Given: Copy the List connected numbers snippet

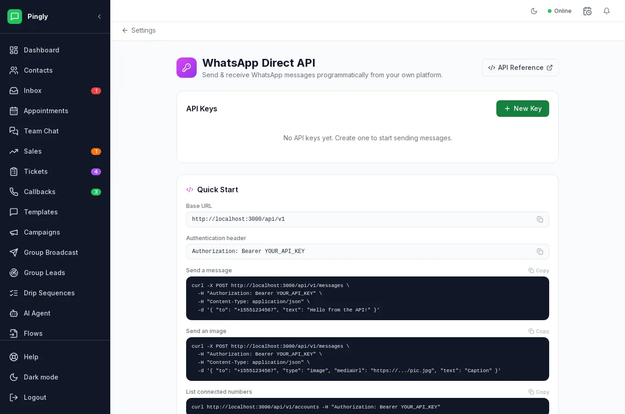Looking at the screenshot, I should click(539, 392).
